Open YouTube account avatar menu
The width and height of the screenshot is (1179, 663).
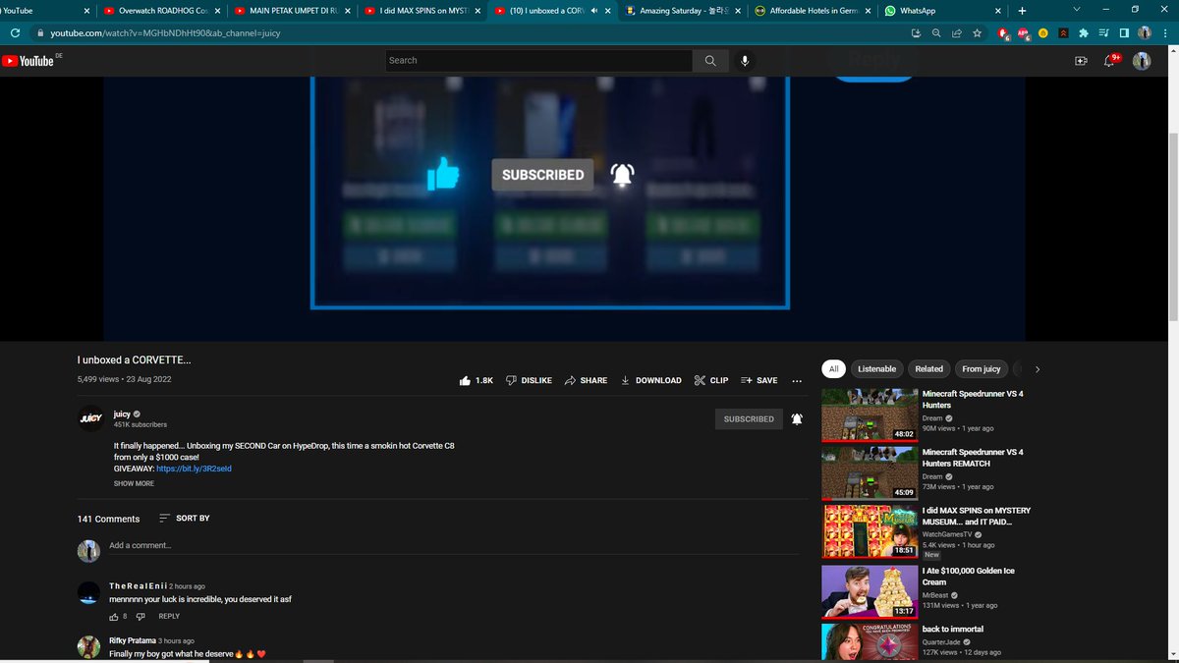pyautogui.click(x=1142, y=61)
